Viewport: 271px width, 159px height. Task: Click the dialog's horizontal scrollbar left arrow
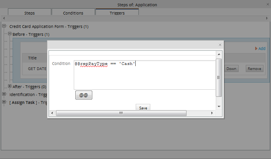click(x=52, y=113)
